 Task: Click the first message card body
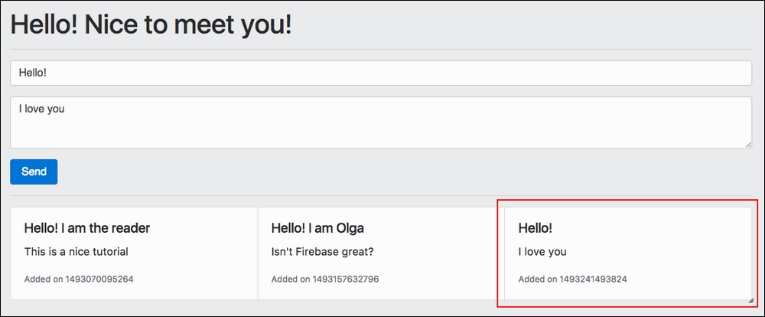click(x=134, y=253)
